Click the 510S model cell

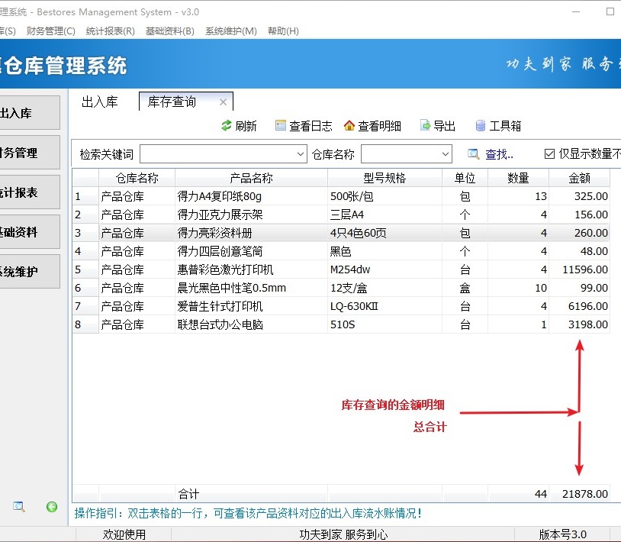click(x=385, y=324)
